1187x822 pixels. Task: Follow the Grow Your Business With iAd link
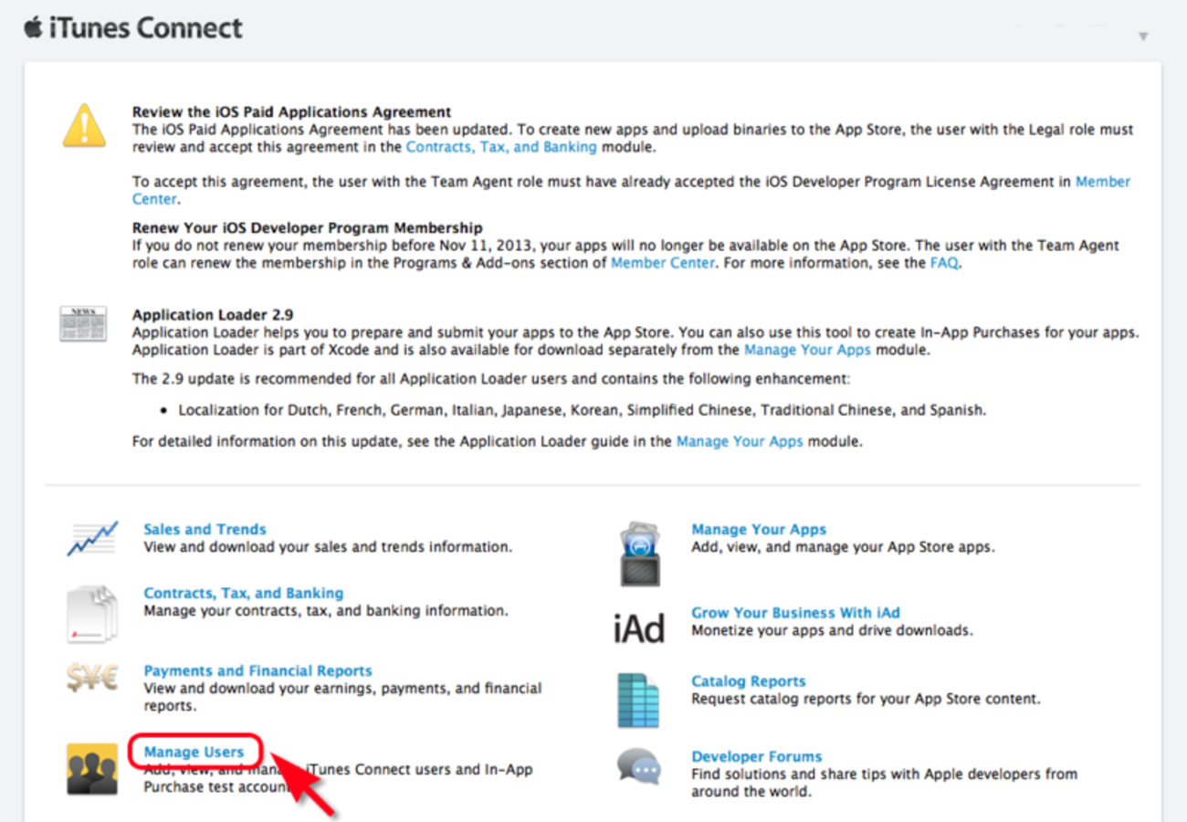pos(796,613)
